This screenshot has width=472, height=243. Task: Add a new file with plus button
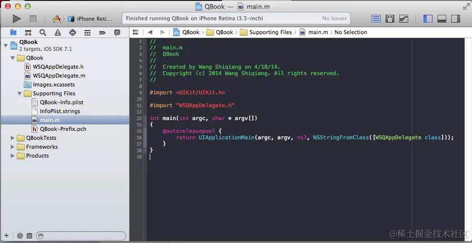click(x=6, y=236)
